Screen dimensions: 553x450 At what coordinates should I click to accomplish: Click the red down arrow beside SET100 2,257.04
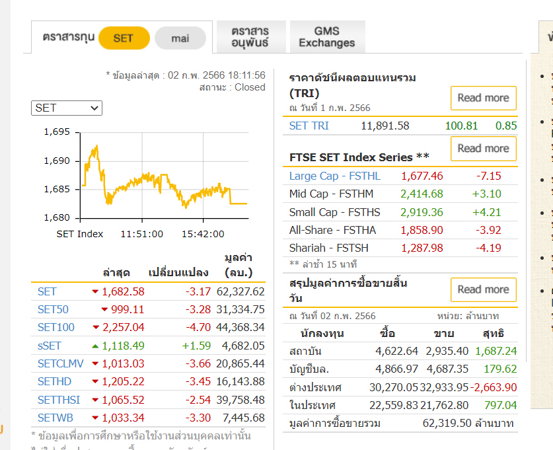pyautogui.click(x=96, y=328)
